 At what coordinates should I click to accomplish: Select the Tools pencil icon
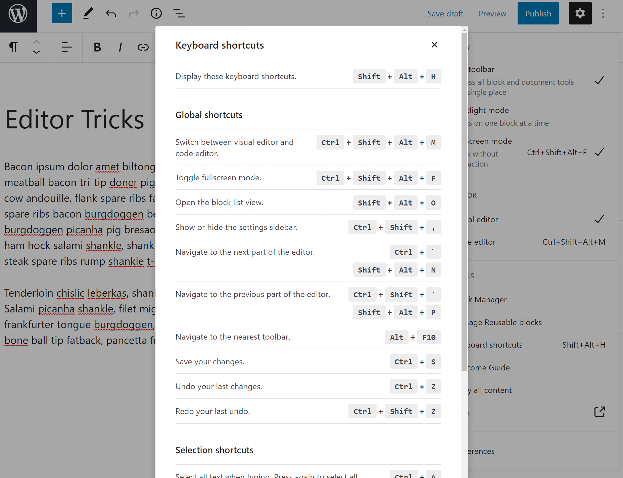(x=88, y=13)
